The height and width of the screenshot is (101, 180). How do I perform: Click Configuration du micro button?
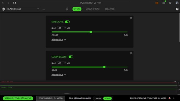click(50, 98)
